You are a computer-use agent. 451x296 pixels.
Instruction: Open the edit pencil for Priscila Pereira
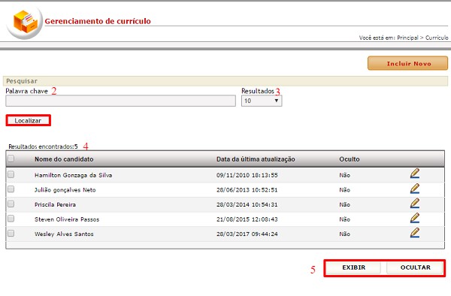pos(414,203)
